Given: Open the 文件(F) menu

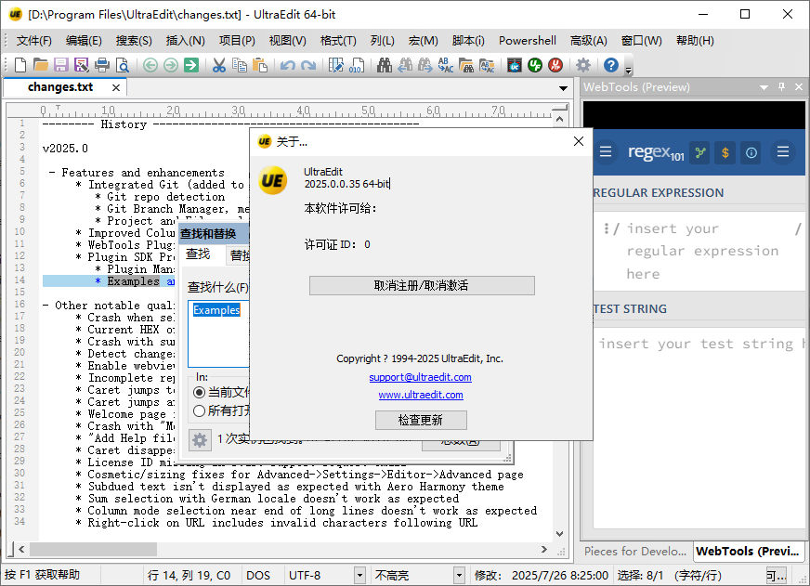Looking at the screenshot, I should [x=34, y=41].
